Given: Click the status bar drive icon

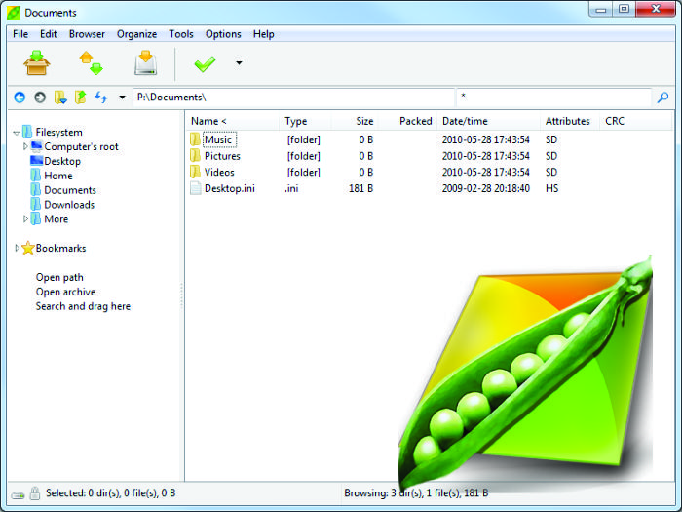Looking at the screenshot, I should point(19,494).
